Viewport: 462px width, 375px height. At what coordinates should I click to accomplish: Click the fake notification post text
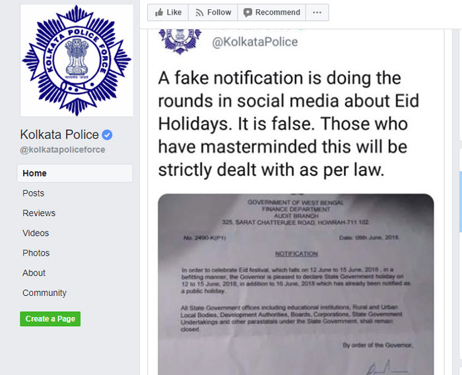click(288, 124)
